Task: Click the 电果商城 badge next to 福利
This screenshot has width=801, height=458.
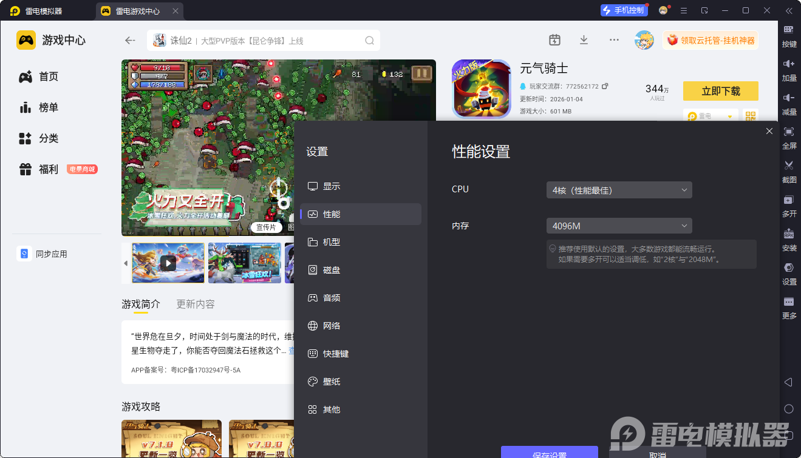Action: [x=82, y=169]
